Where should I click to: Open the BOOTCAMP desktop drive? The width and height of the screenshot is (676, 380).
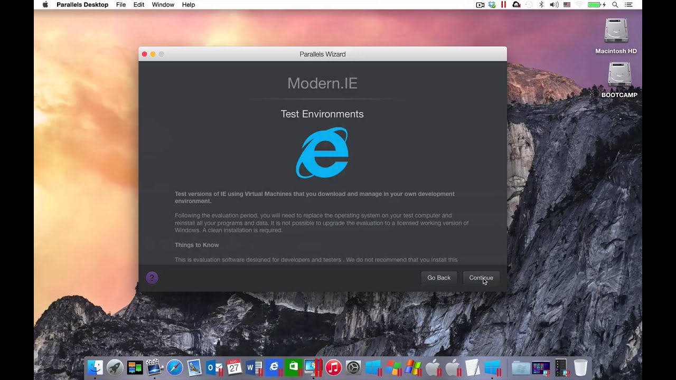(x=619, y=80)
